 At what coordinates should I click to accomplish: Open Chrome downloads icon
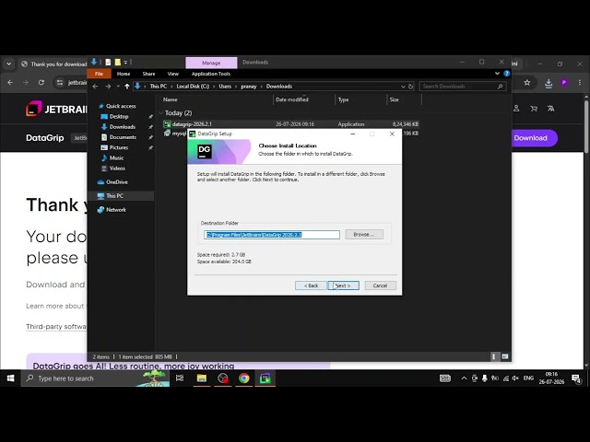[549, 83]
